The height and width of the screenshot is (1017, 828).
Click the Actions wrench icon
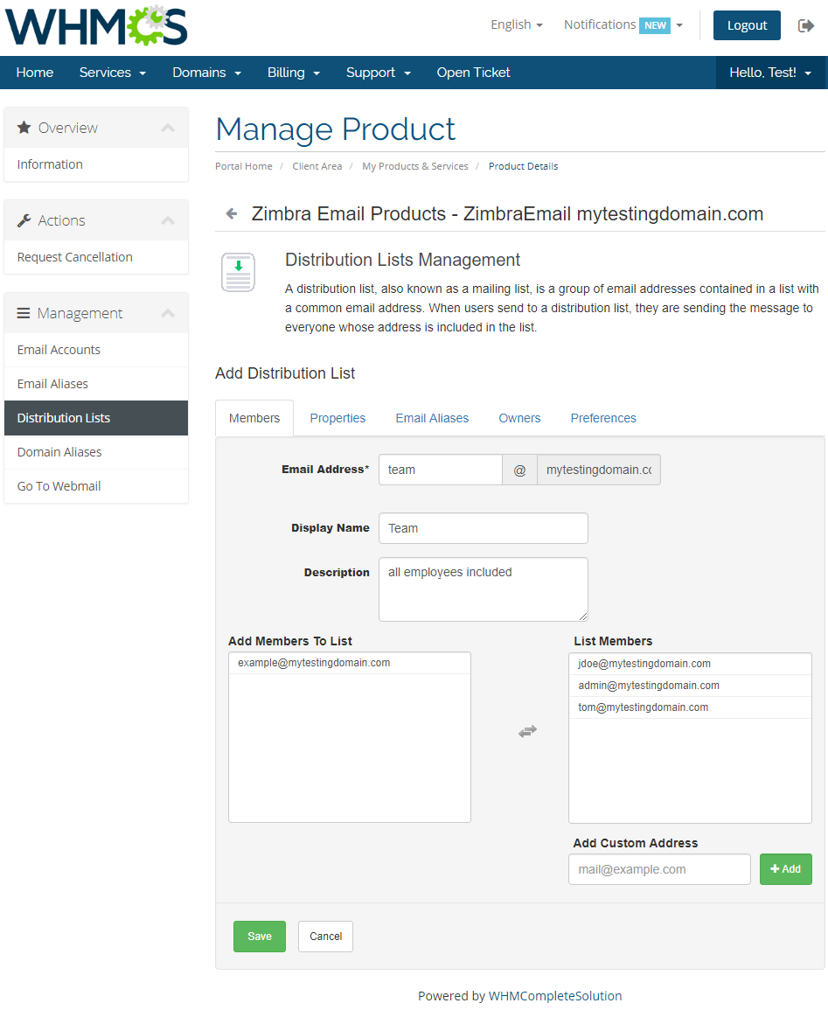tap(24, 220)
